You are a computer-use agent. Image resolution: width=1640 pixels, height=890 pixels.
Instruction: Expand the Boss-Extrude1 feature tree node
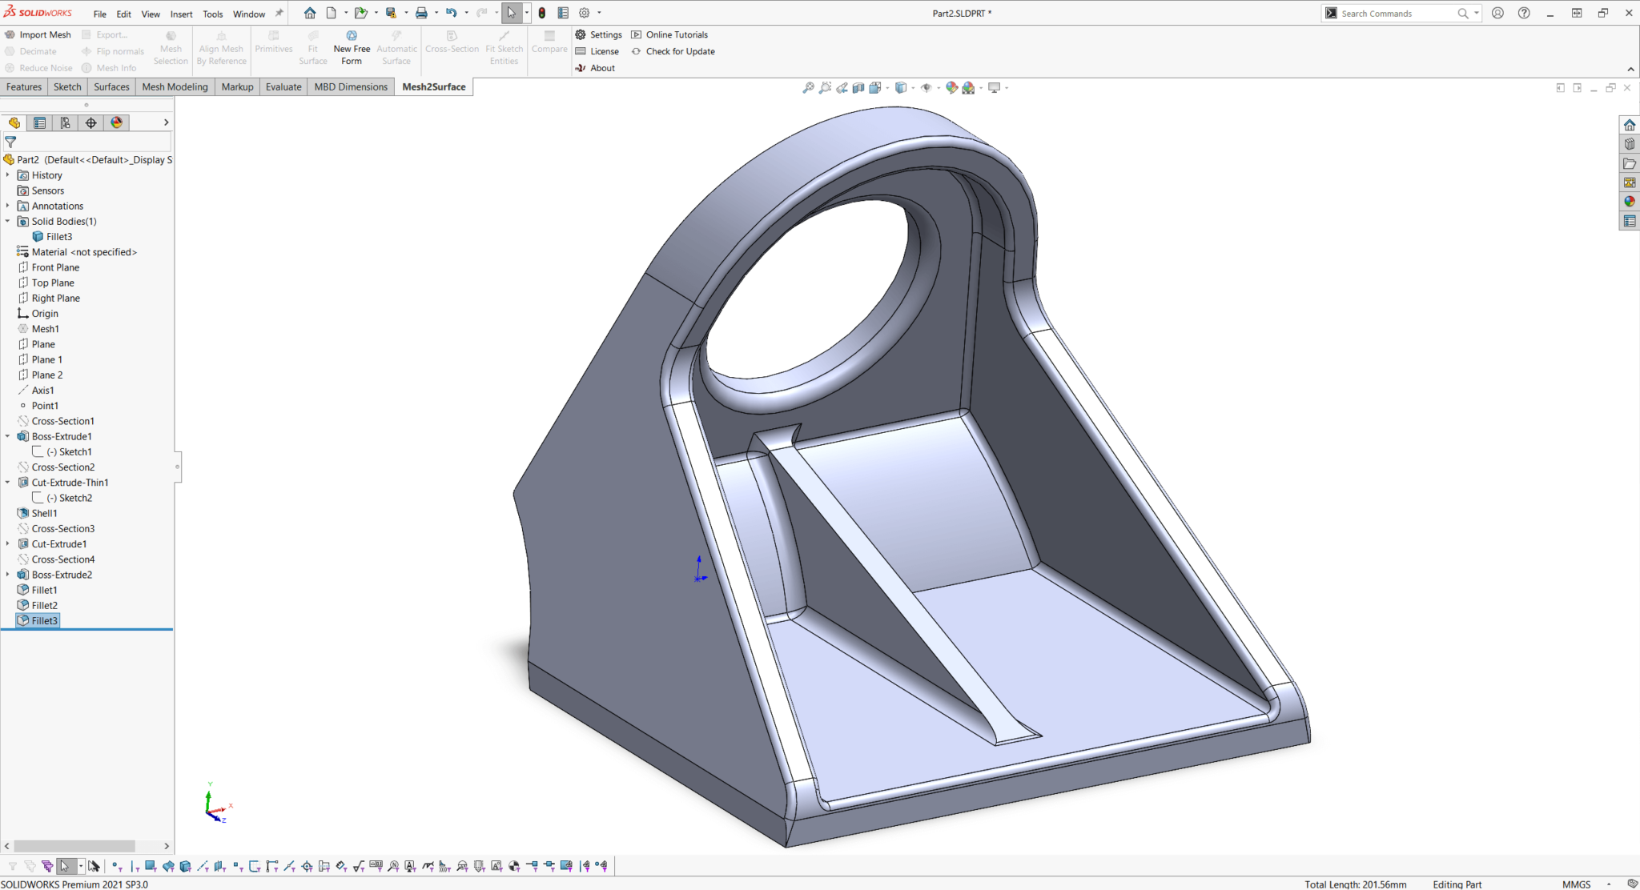(8, 436)
